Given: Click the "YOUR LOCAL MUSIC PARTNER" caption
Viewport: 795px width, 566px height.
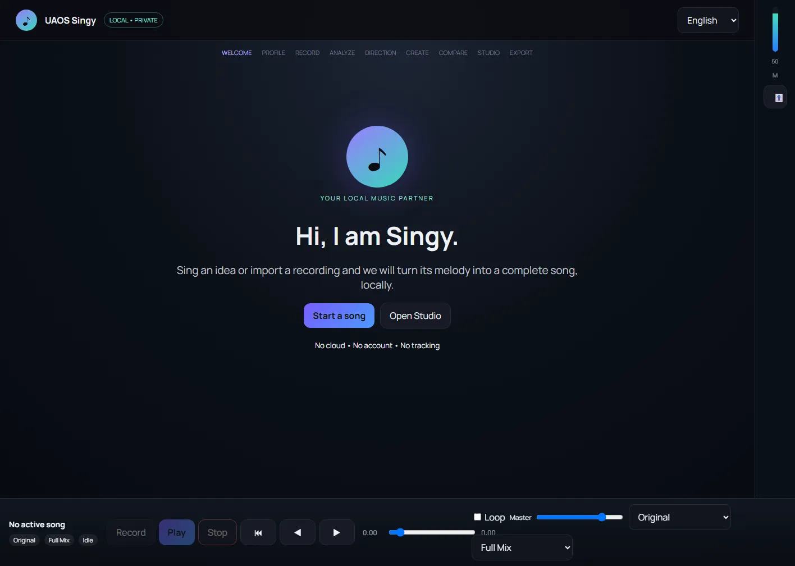Looking at the screenshot, I should (377, 198).
